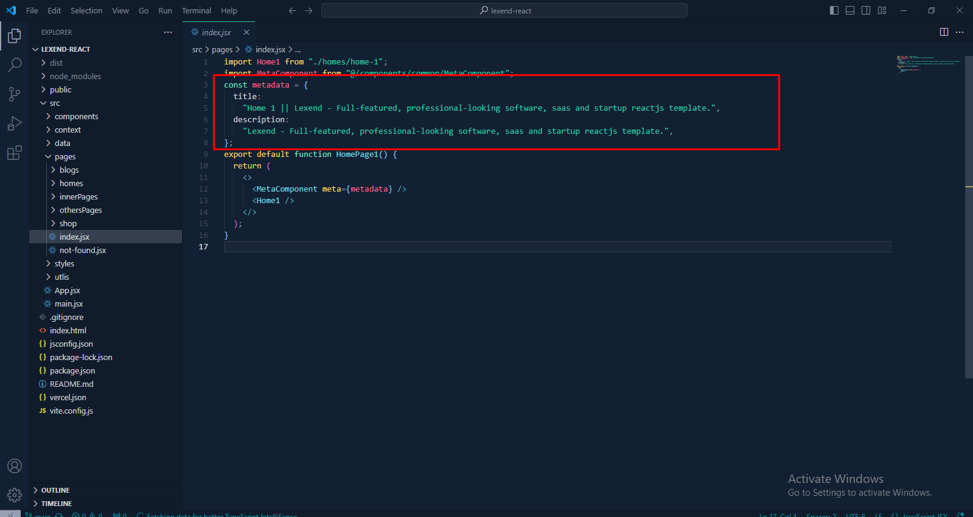Open package.json in the explorer
Viewport: 973px width, 517px height.
pos(105,370)
